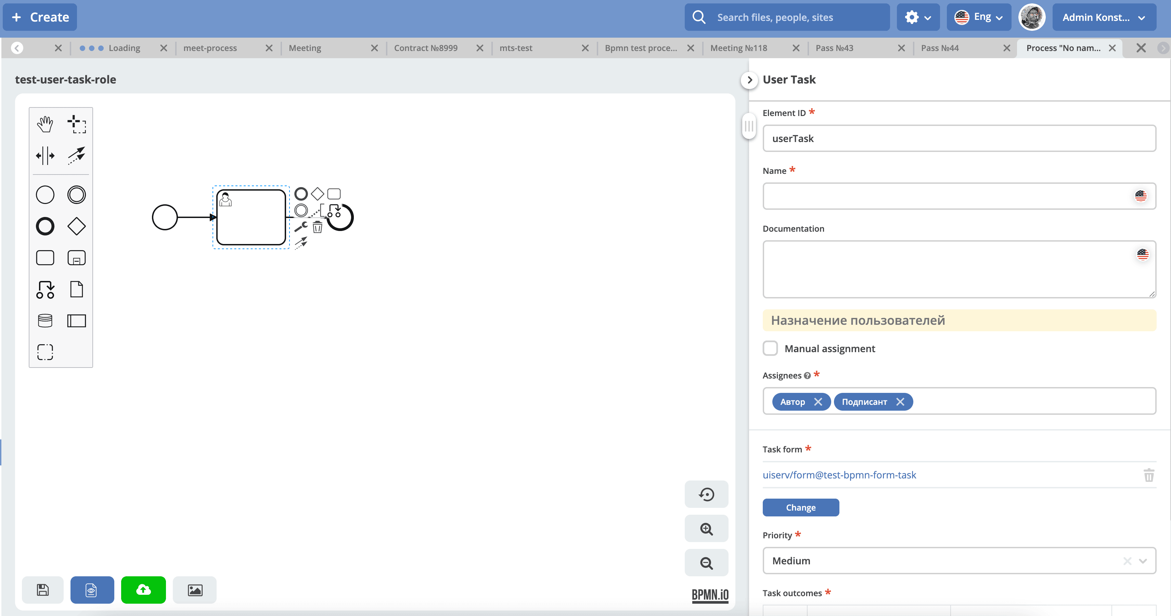Open the Eng language dropdown
Image resolution: width=1171 pixels, height=616 pixels.
point(979,17)
